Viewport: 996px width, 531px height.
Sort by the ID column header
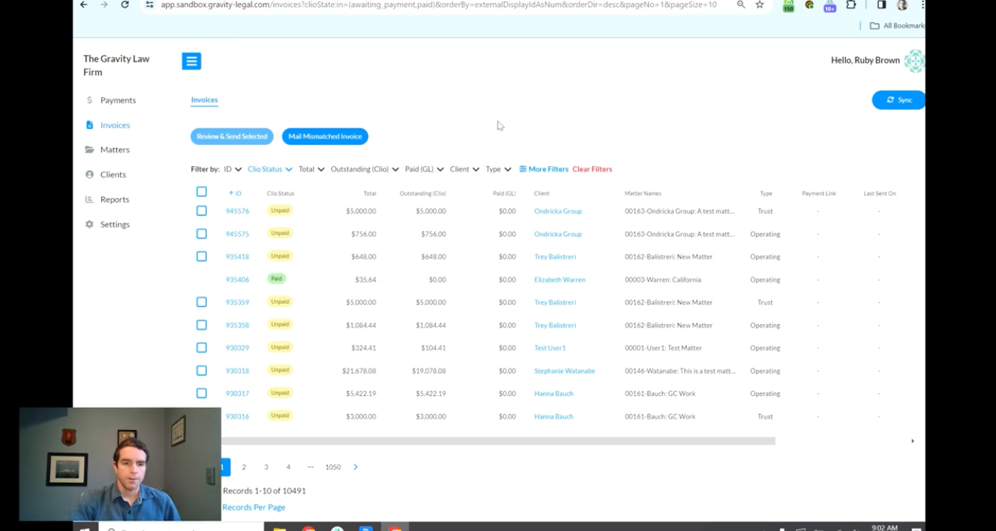click(235, 193)
